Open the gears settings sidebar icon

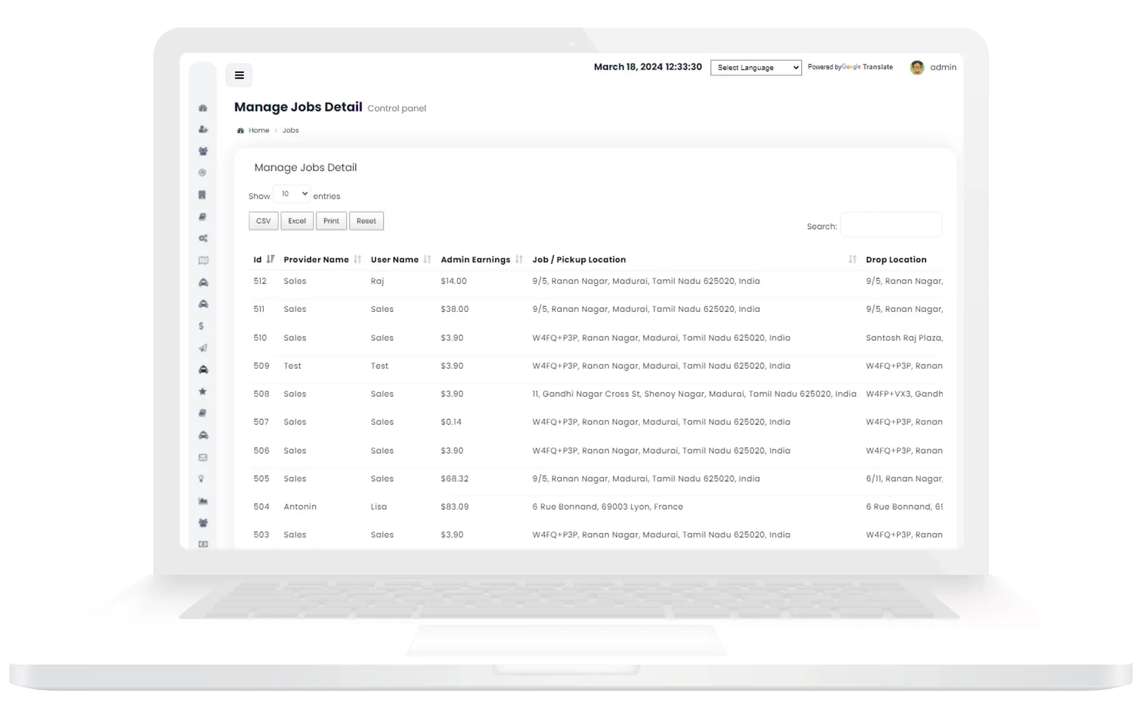click(x=203, y=238)
